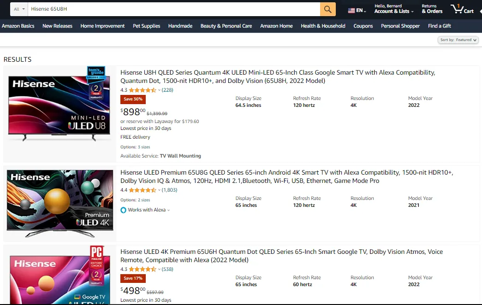
Task: Click the orange search magnifier button
Action: click(327, 9)
